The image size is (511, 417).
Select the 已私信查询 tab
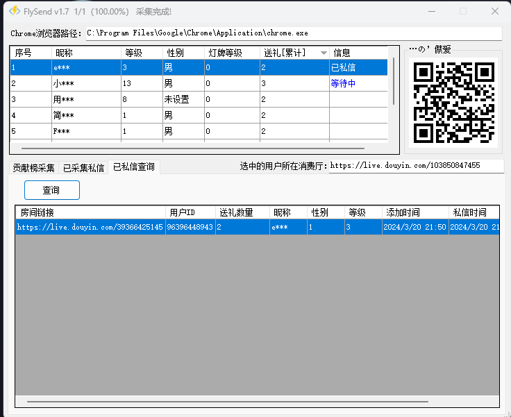[134, 167]
